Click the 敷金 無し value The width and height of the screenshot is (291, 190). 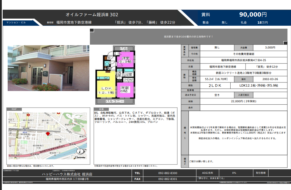(224, 22)
